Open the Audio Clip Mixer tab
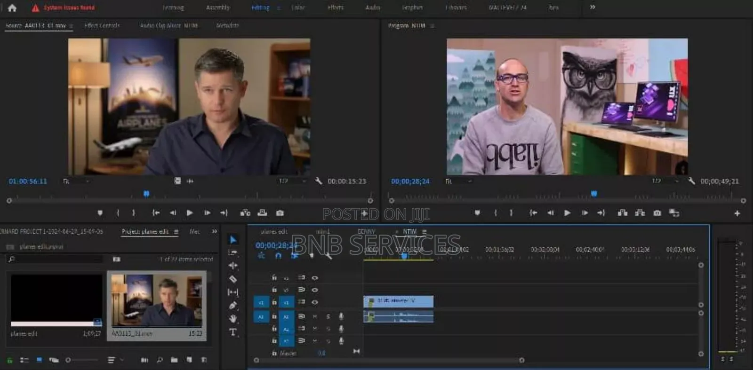Screen dimensions: 753x370 [168, 25]
